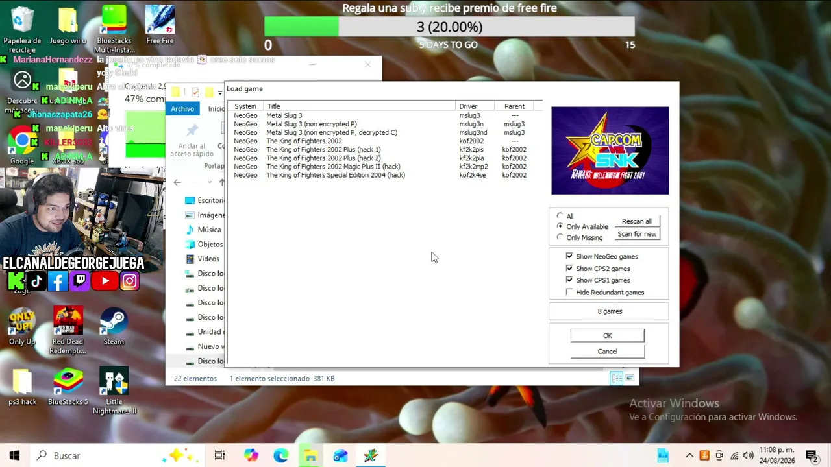Open the Papelera de reciclaje desktop icon

click(22, 29)
